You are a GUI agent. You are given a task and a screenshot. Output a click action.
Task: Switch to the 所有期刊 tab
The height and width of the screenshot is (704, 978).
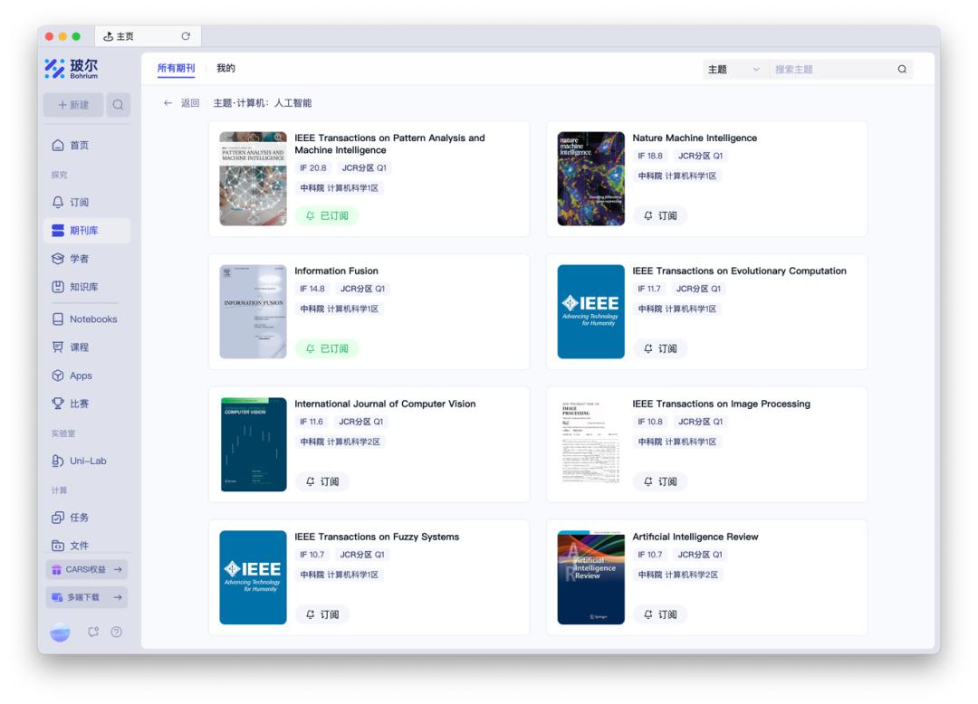[176, 68]
